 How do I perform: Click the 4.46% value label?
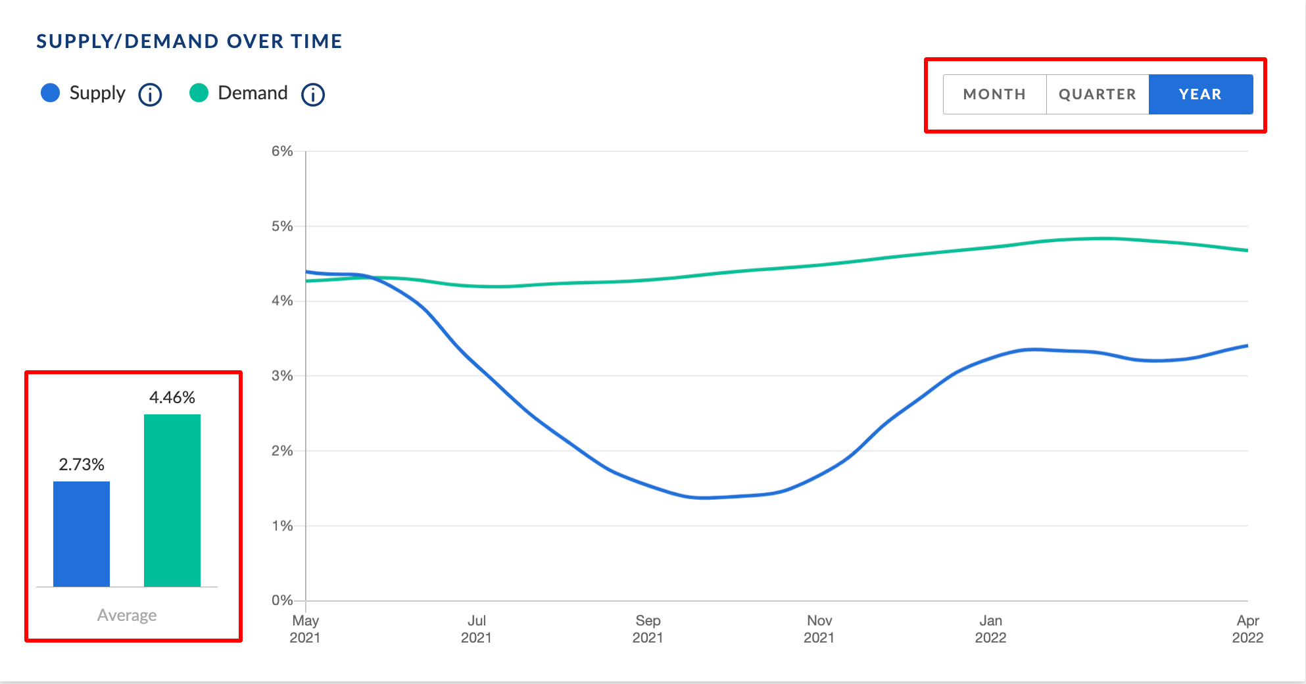(172, 397)
